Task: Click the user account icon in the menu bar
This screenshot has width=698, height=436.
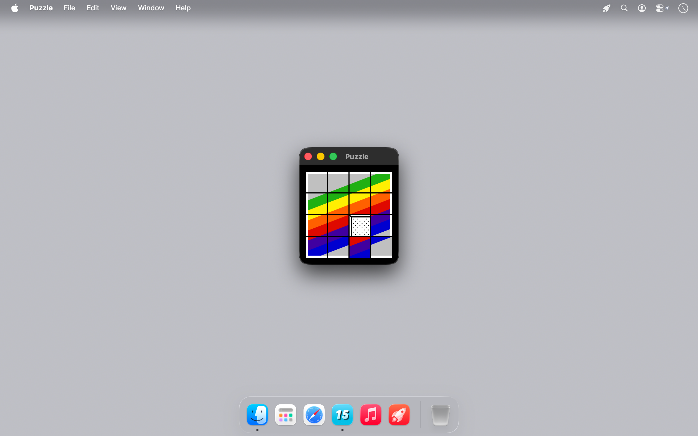Action: coord(642,8)
